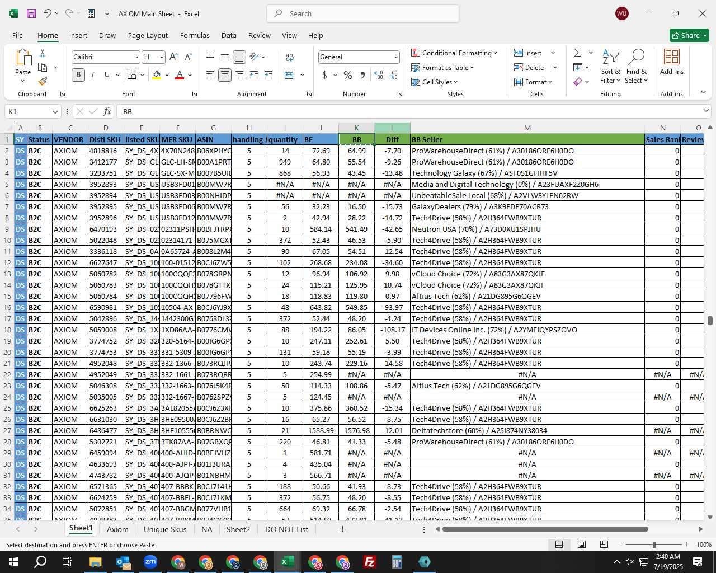Open the Page Layout ribbon tab
The width and height of the screenshot is (716, 573).
pos(148,35)
